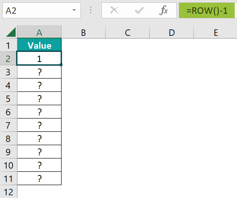Click the question mark cell A8

[x=39, y=138]
